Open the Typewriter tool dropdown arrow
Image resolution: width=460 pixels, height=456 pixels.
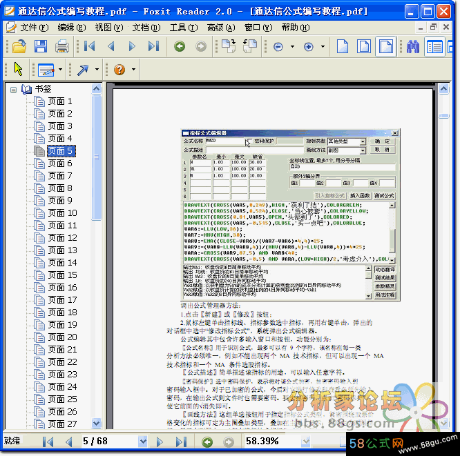[x=60, y=70]
